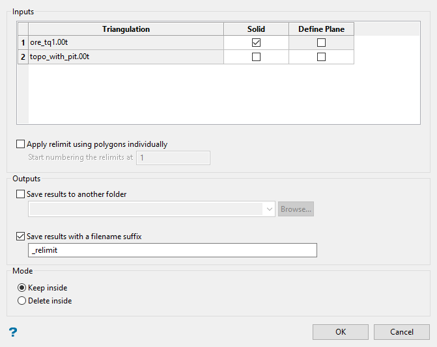
Task: Enable Define Plane for ore_tq1.00t
Action: (x=321, y=43)
